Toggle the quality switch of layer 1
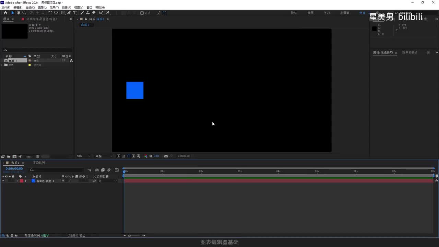 pyautogui.click(x=70, y=181)
